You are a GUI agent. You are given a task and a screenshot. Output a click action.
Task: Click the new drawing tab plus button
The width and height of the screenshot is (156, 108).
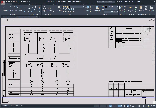coord(40,17)
